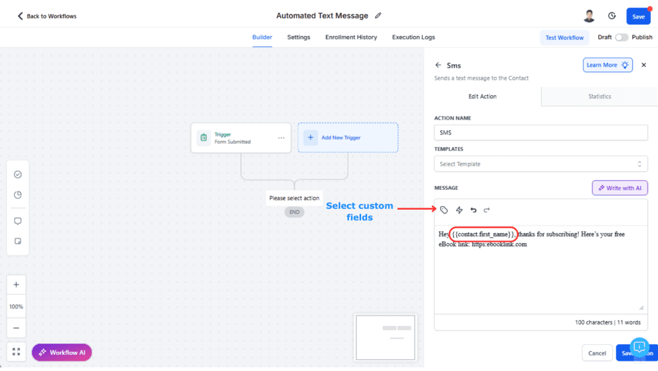The image size is (658, 371).
Task: Click the Write with AI button
Action: click(619, 188)
